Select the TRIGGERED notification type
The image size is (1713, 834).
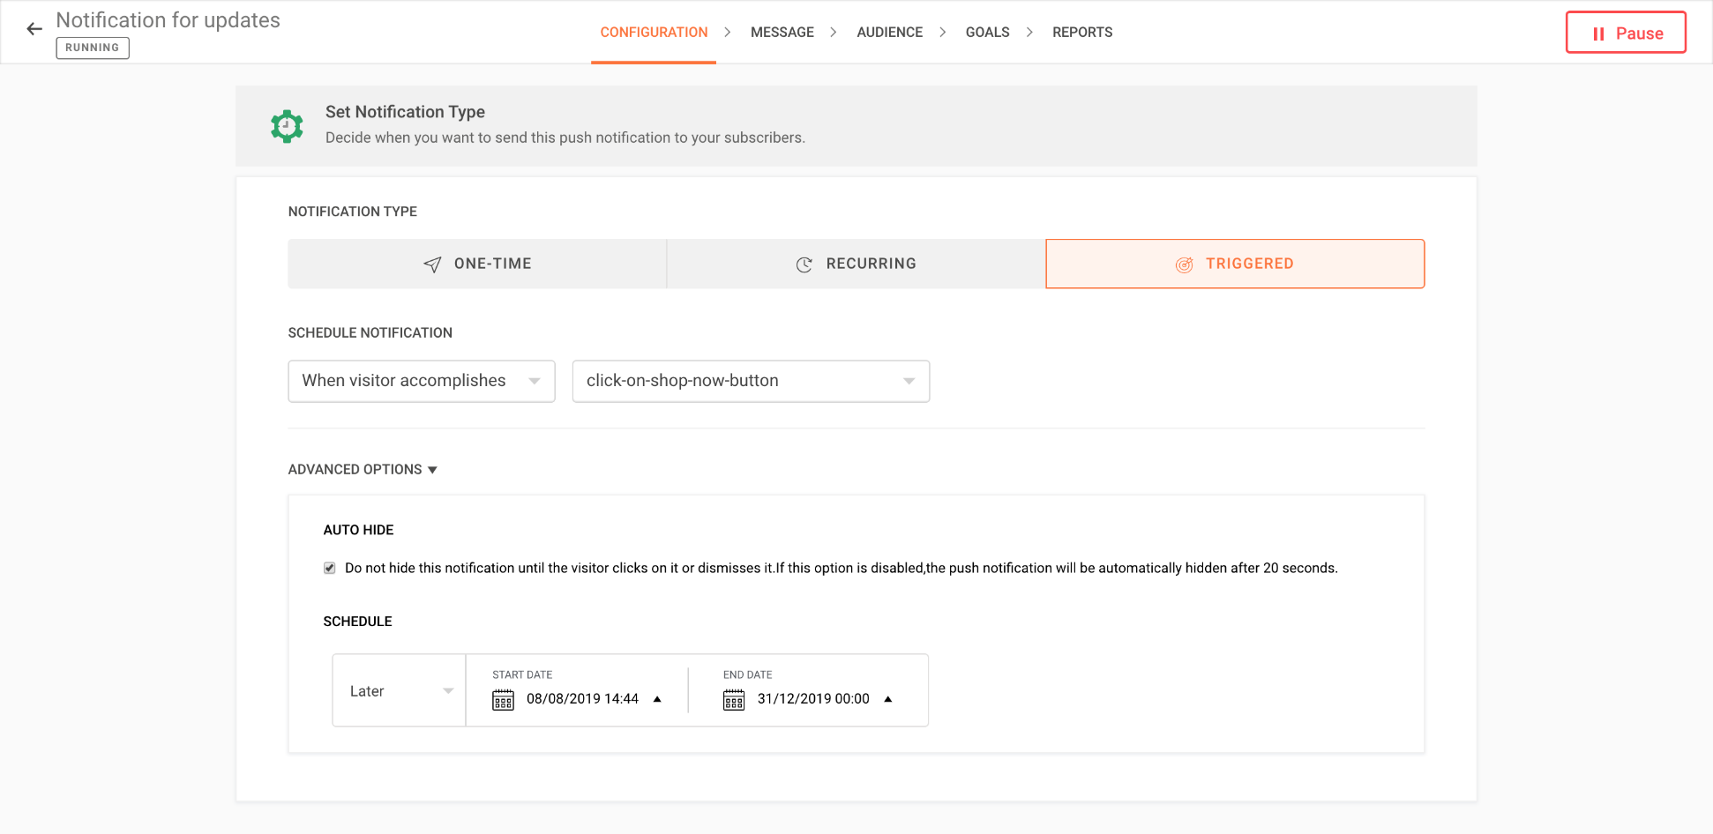click(1235, 264)
